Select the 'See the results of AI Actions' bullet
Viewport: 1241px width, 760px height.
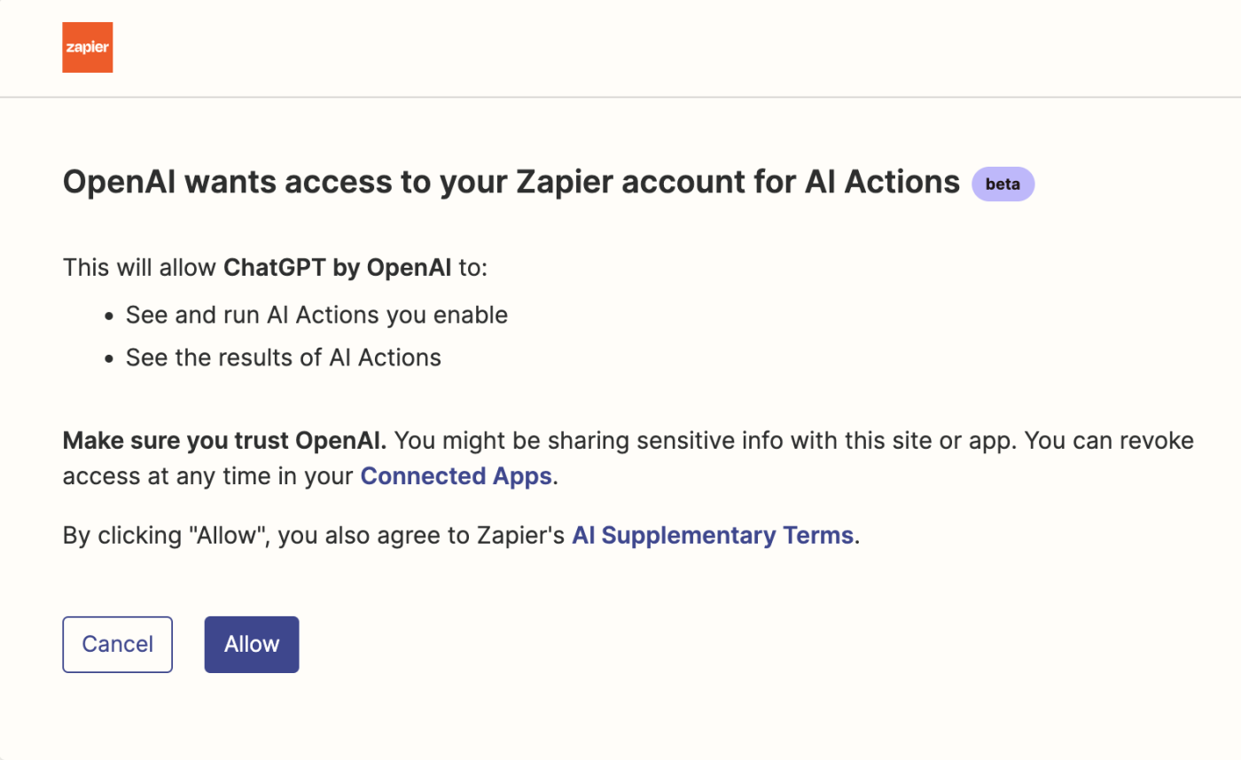coord(283,357)
